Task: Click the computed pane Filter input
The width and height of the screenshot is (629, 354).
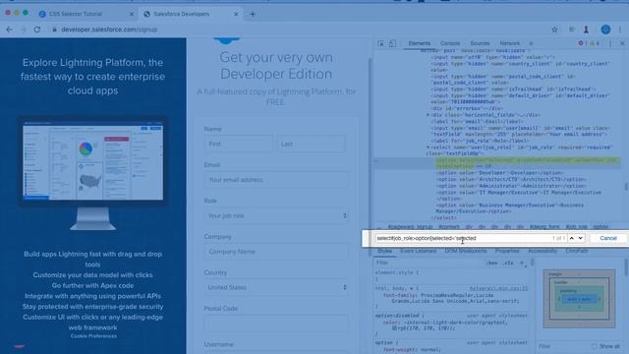Action: pos(561,346)
